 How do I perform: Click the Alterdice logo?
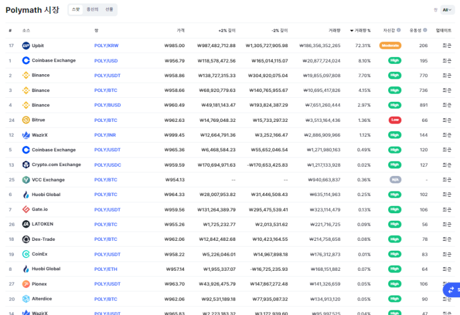point(26,298)
